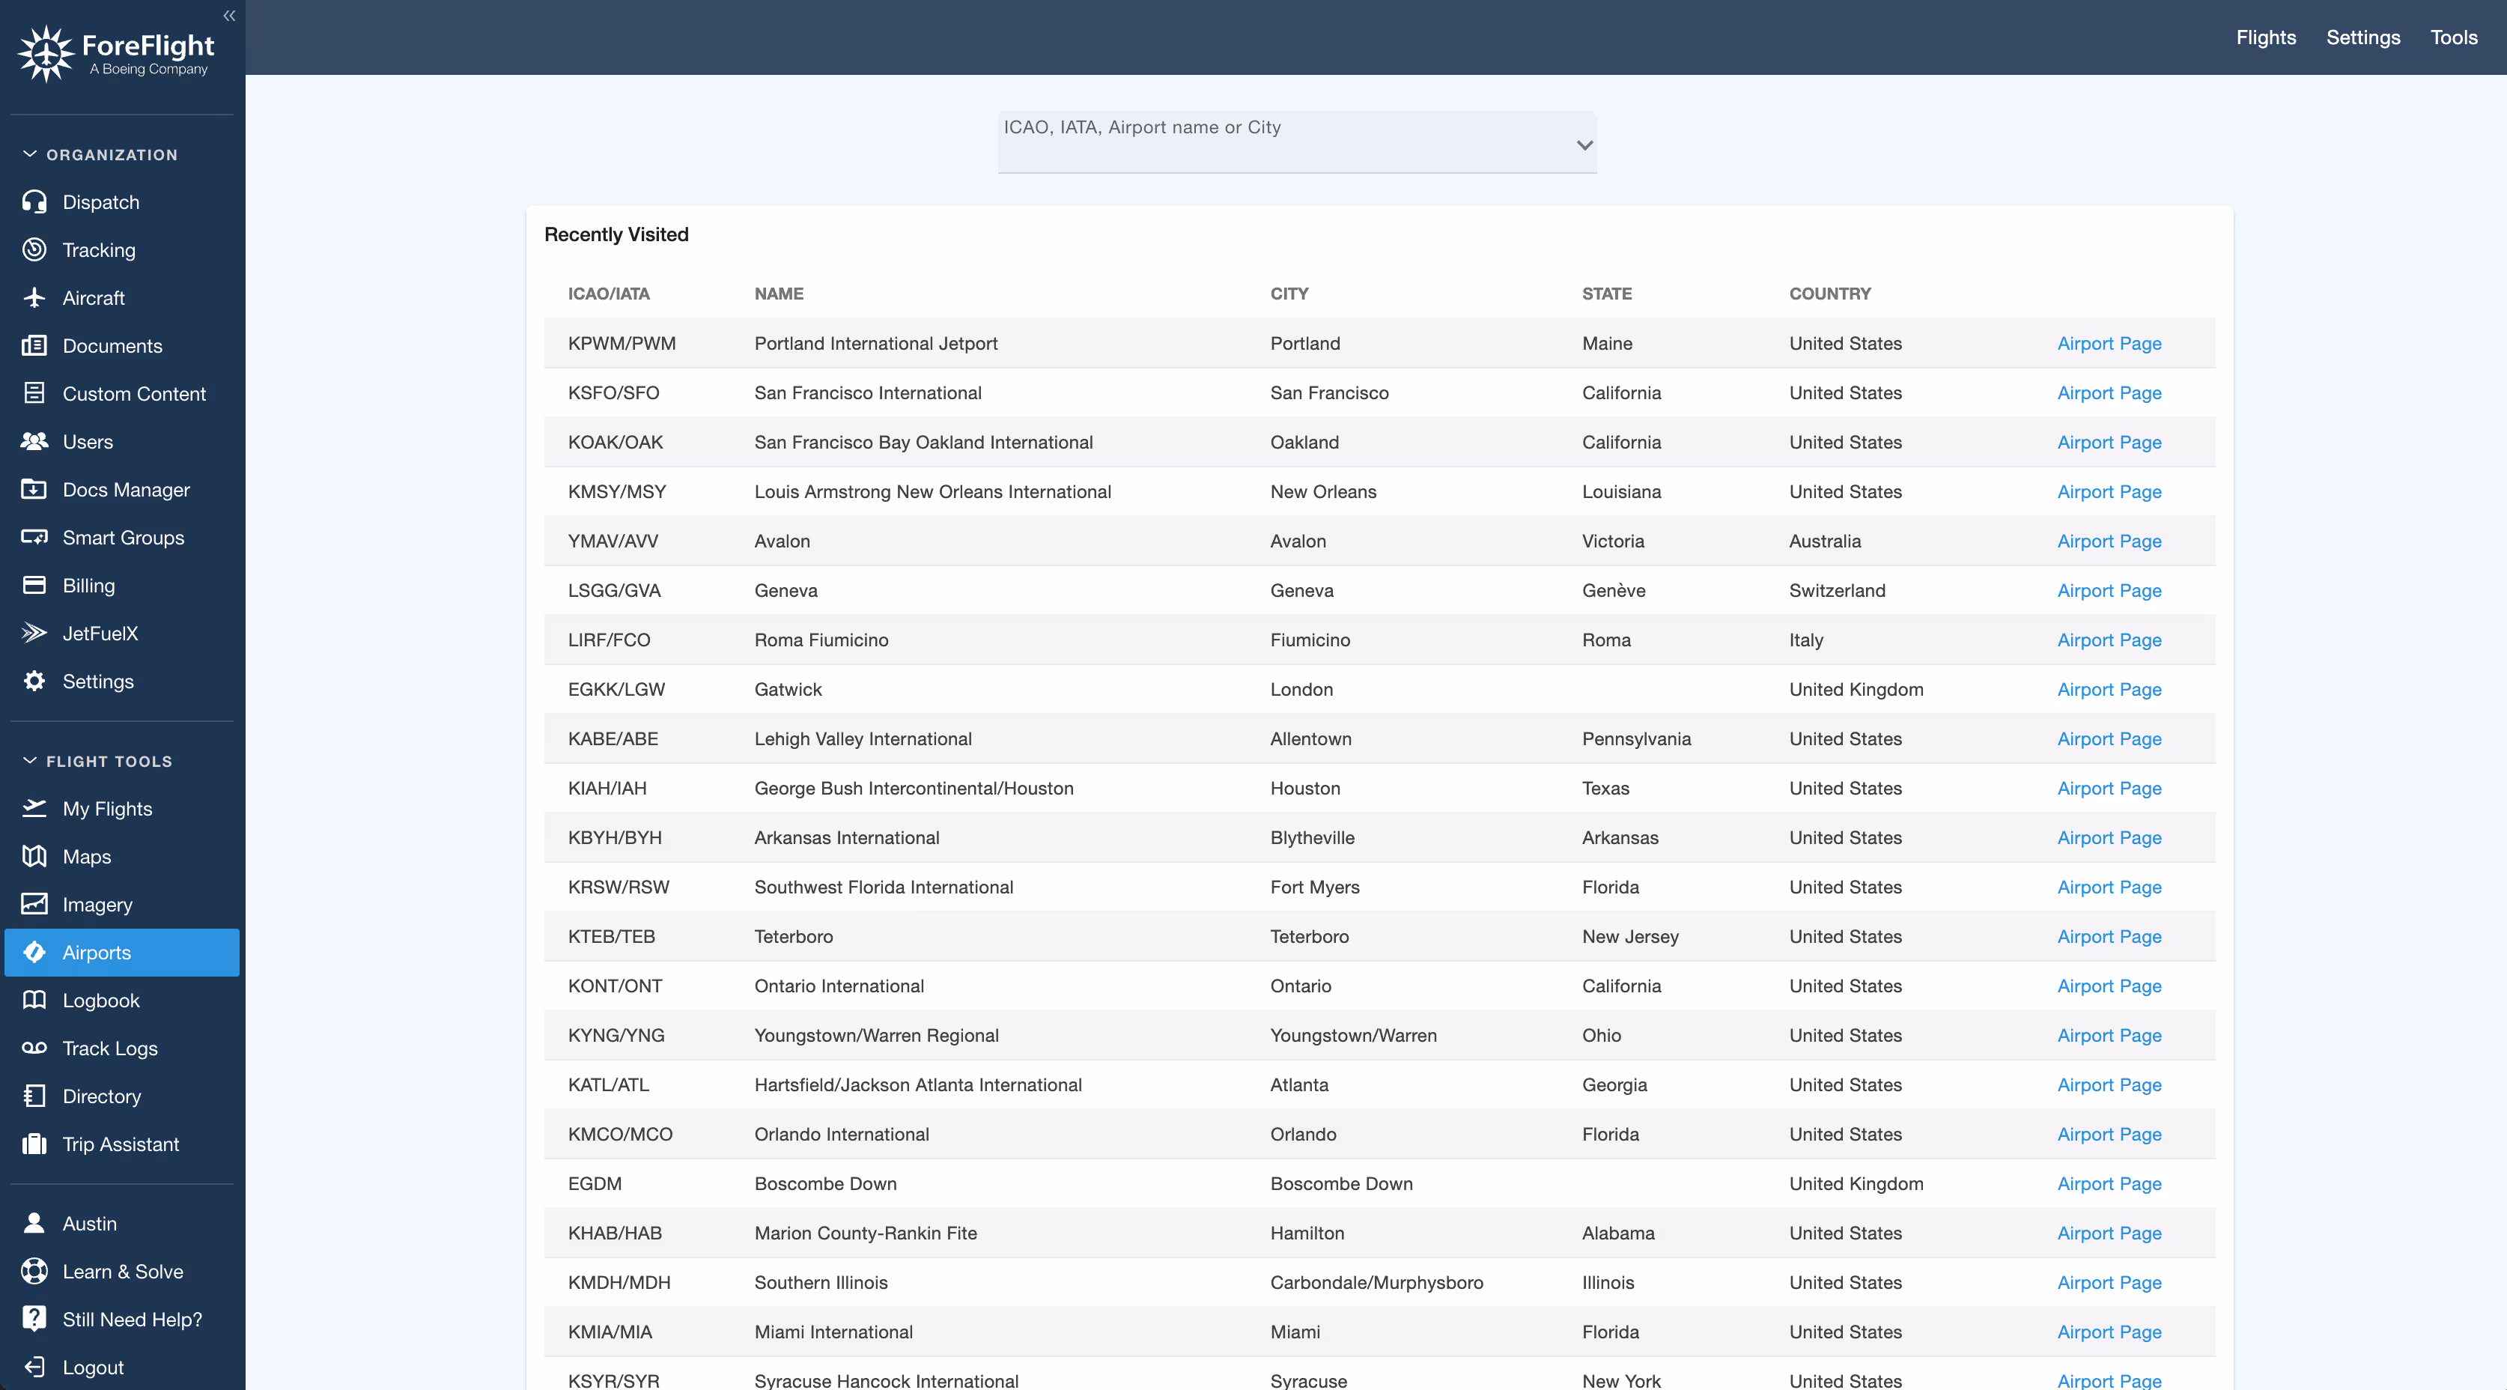
Task: Collapse the sidebar with double-chevron
Action: point(228,16)
